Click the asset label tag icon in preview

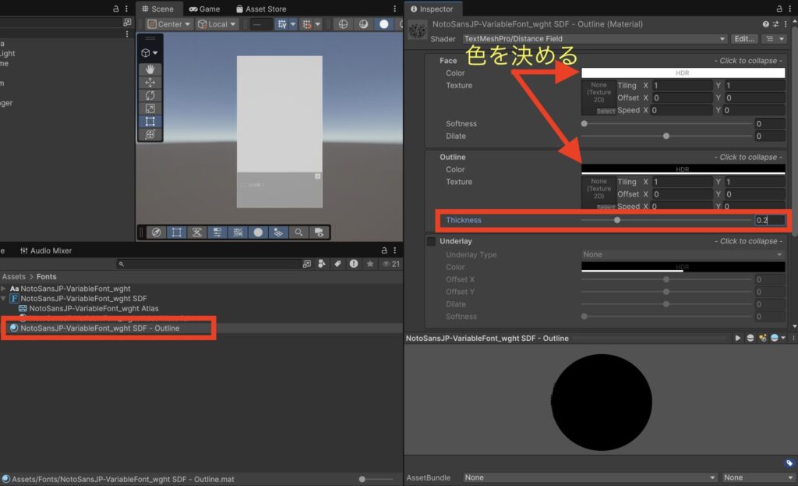click(x=789, y=463)
